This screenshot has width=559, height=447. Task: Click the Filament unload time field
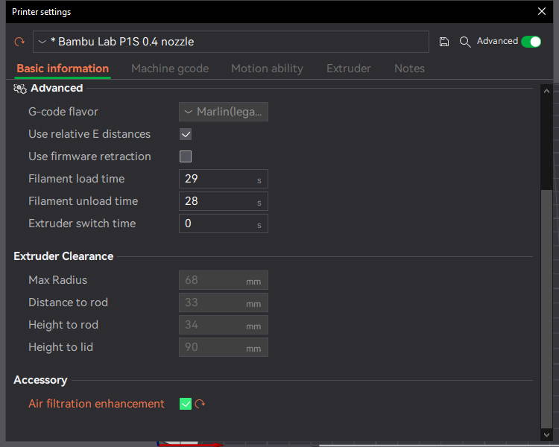(x=224, y=201)
